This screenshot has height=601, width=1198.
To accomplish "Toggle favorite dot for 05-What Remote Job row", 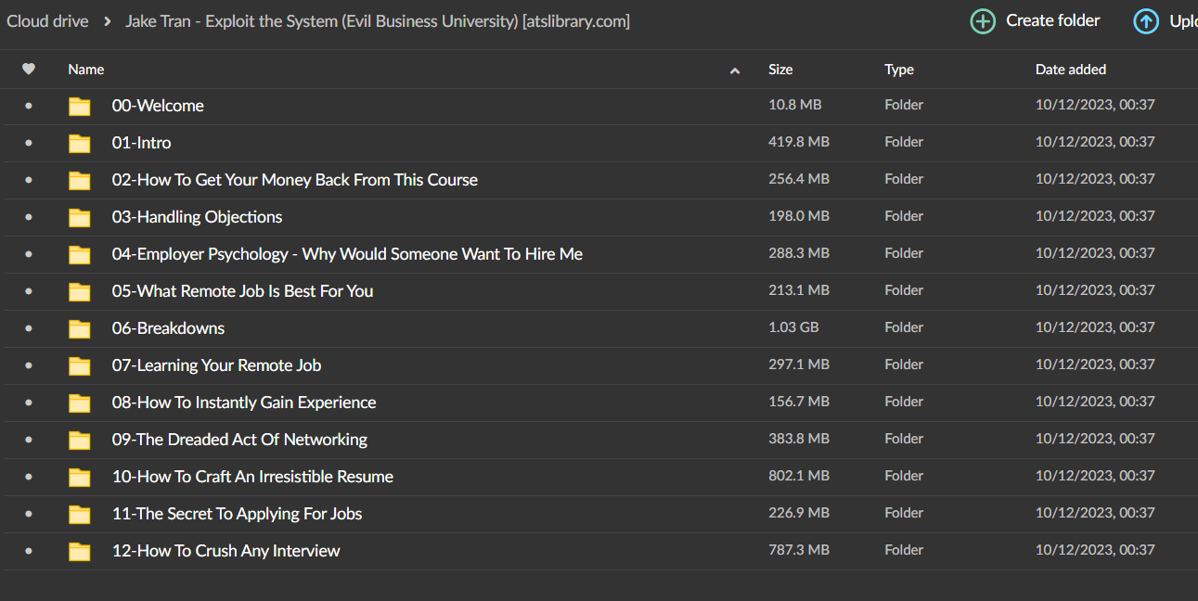I will click(29, 292).
